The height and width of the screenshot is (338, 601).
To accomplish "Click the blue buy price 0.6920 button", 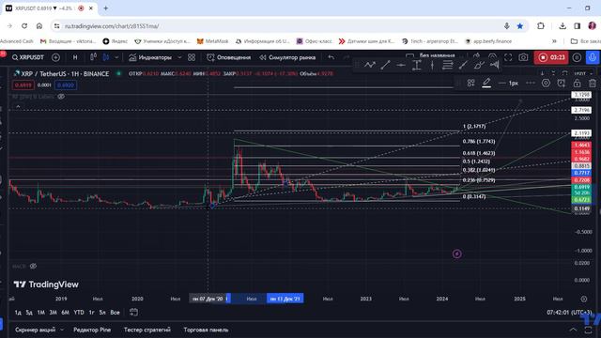I will (x=66, y=85).
